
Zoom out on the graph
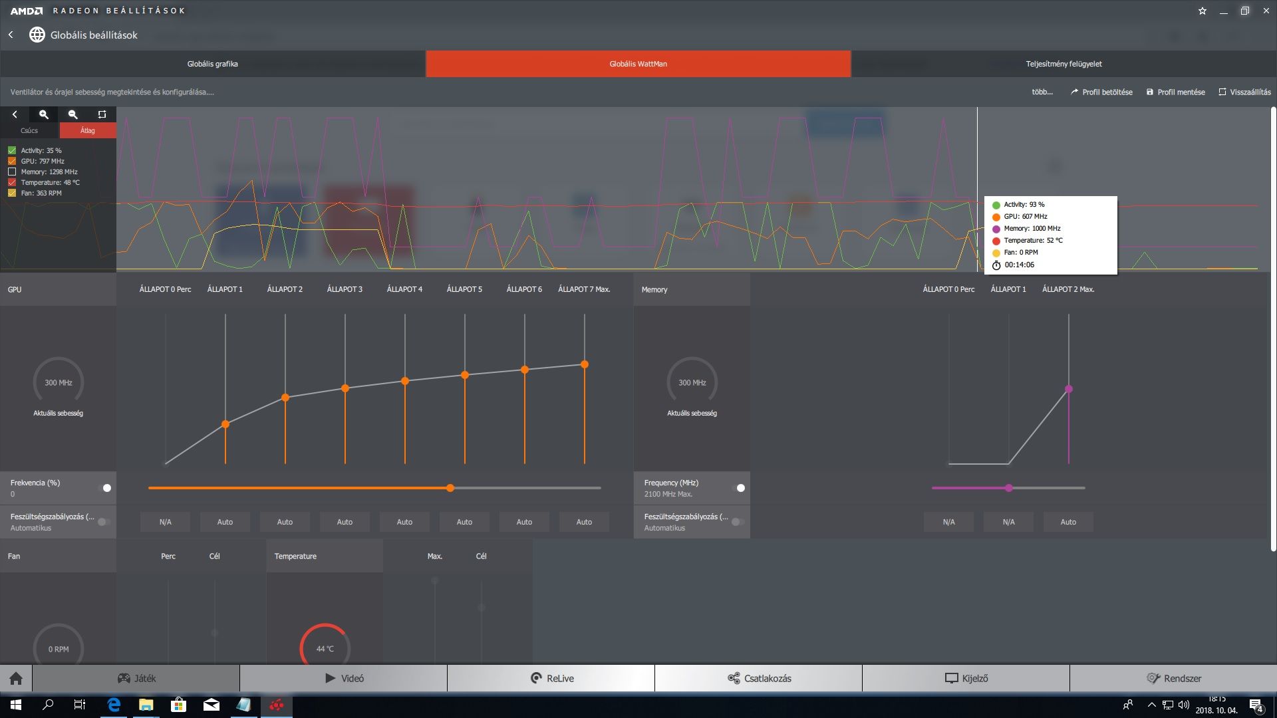[x=73, y=114]
